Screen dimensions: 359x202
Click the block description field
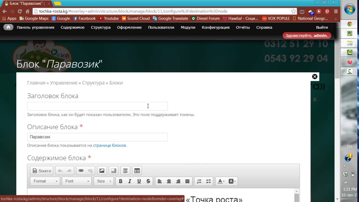tap(97, 137)
